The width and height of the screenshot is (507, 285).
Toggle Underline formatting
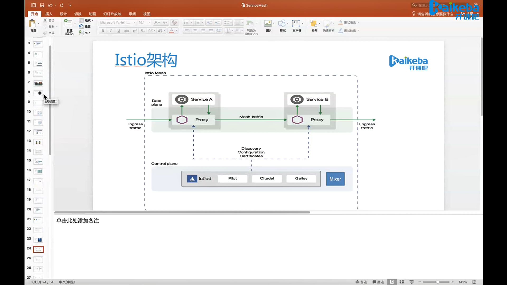pos(119,31)
